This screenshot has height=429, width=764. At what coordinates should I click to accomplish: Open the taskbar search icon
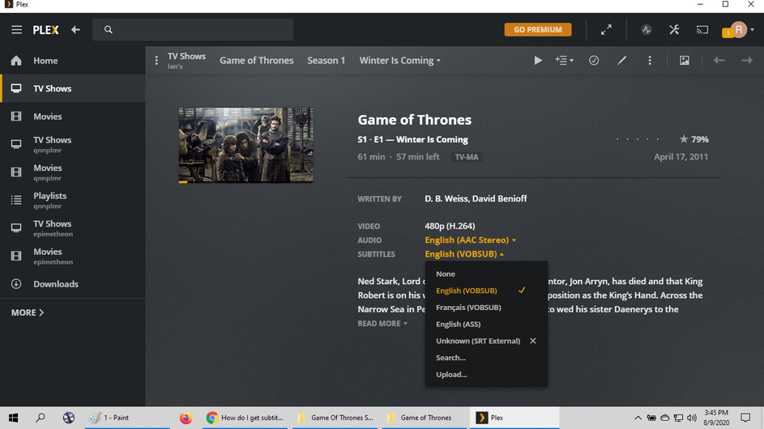[x=41, y=418]
